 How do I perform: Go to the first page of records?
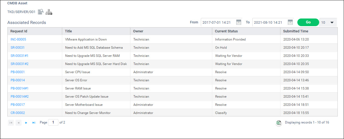[11, 123]
